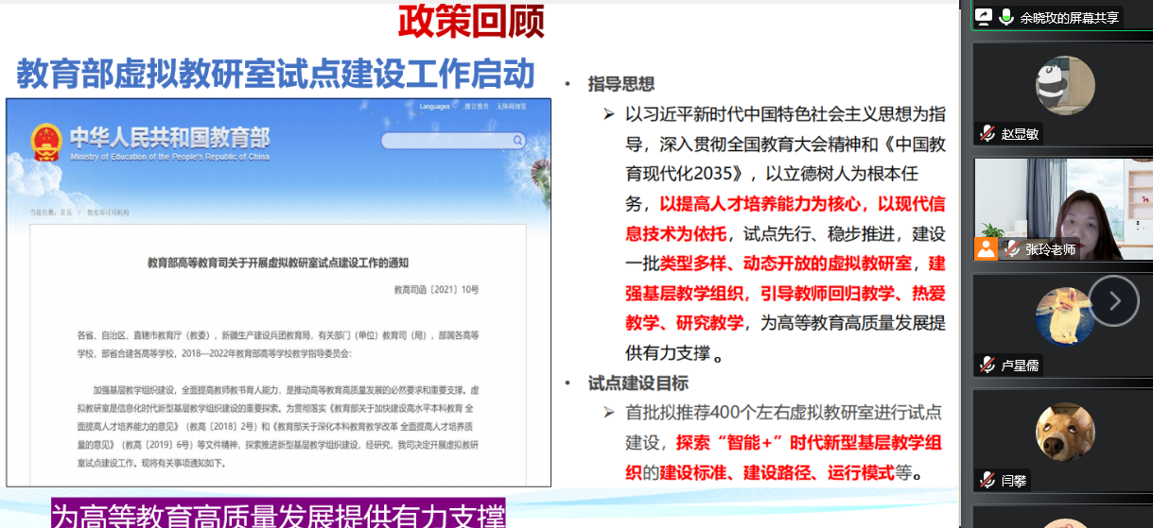The image size is (1153, 528).
Task: Click the bullet heading 指导思想
Action: (x=621, y=83)
